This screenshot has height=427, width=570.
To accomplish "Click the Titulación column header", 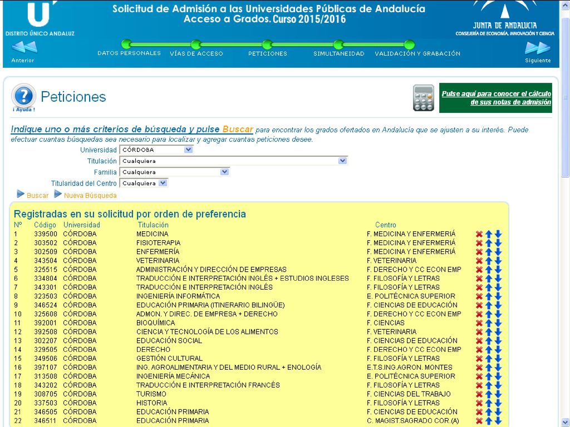I will (x=153, y=225).
